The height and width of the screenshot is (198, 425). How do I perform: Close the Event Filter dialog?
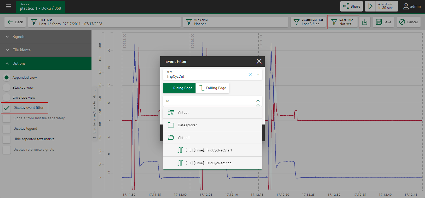pyautogui.click(x=259, y=61)
